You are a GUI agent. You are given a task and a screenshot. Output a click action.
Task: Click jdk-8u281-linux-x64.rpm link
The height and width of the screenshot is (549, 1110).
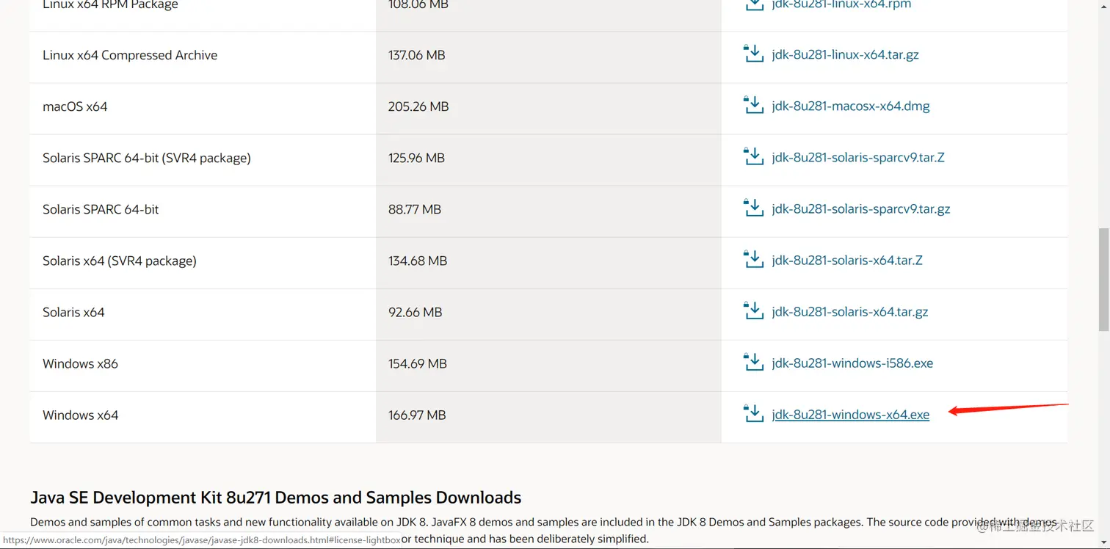coord(841,4)
